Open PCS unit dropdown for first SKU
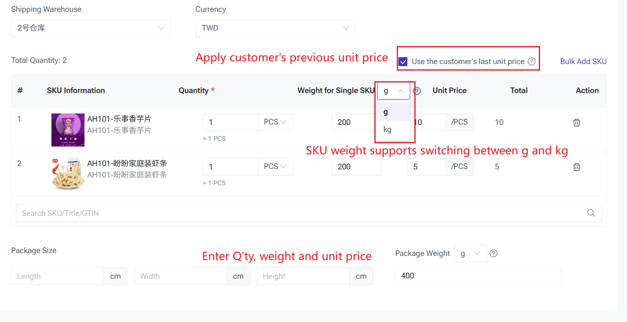627x322 pixels. [275, 122]
